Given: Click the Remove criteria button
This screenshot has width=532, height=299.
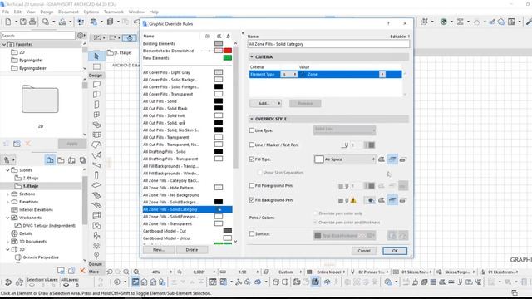Looking at the screenshot, I should [x=305, y=103].
